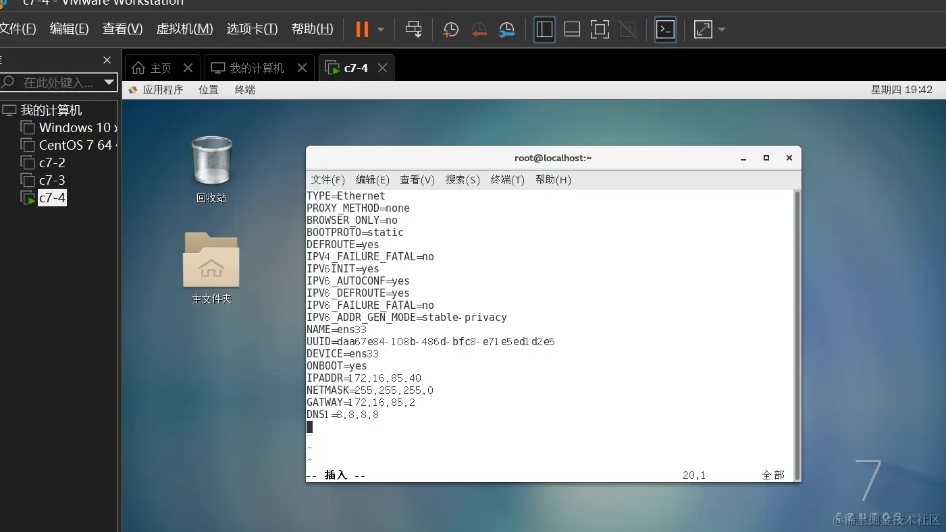Open the terminal 终端(T) menu
The width and height of the screenshot is (946, 532).
click(x=508, y=179)
